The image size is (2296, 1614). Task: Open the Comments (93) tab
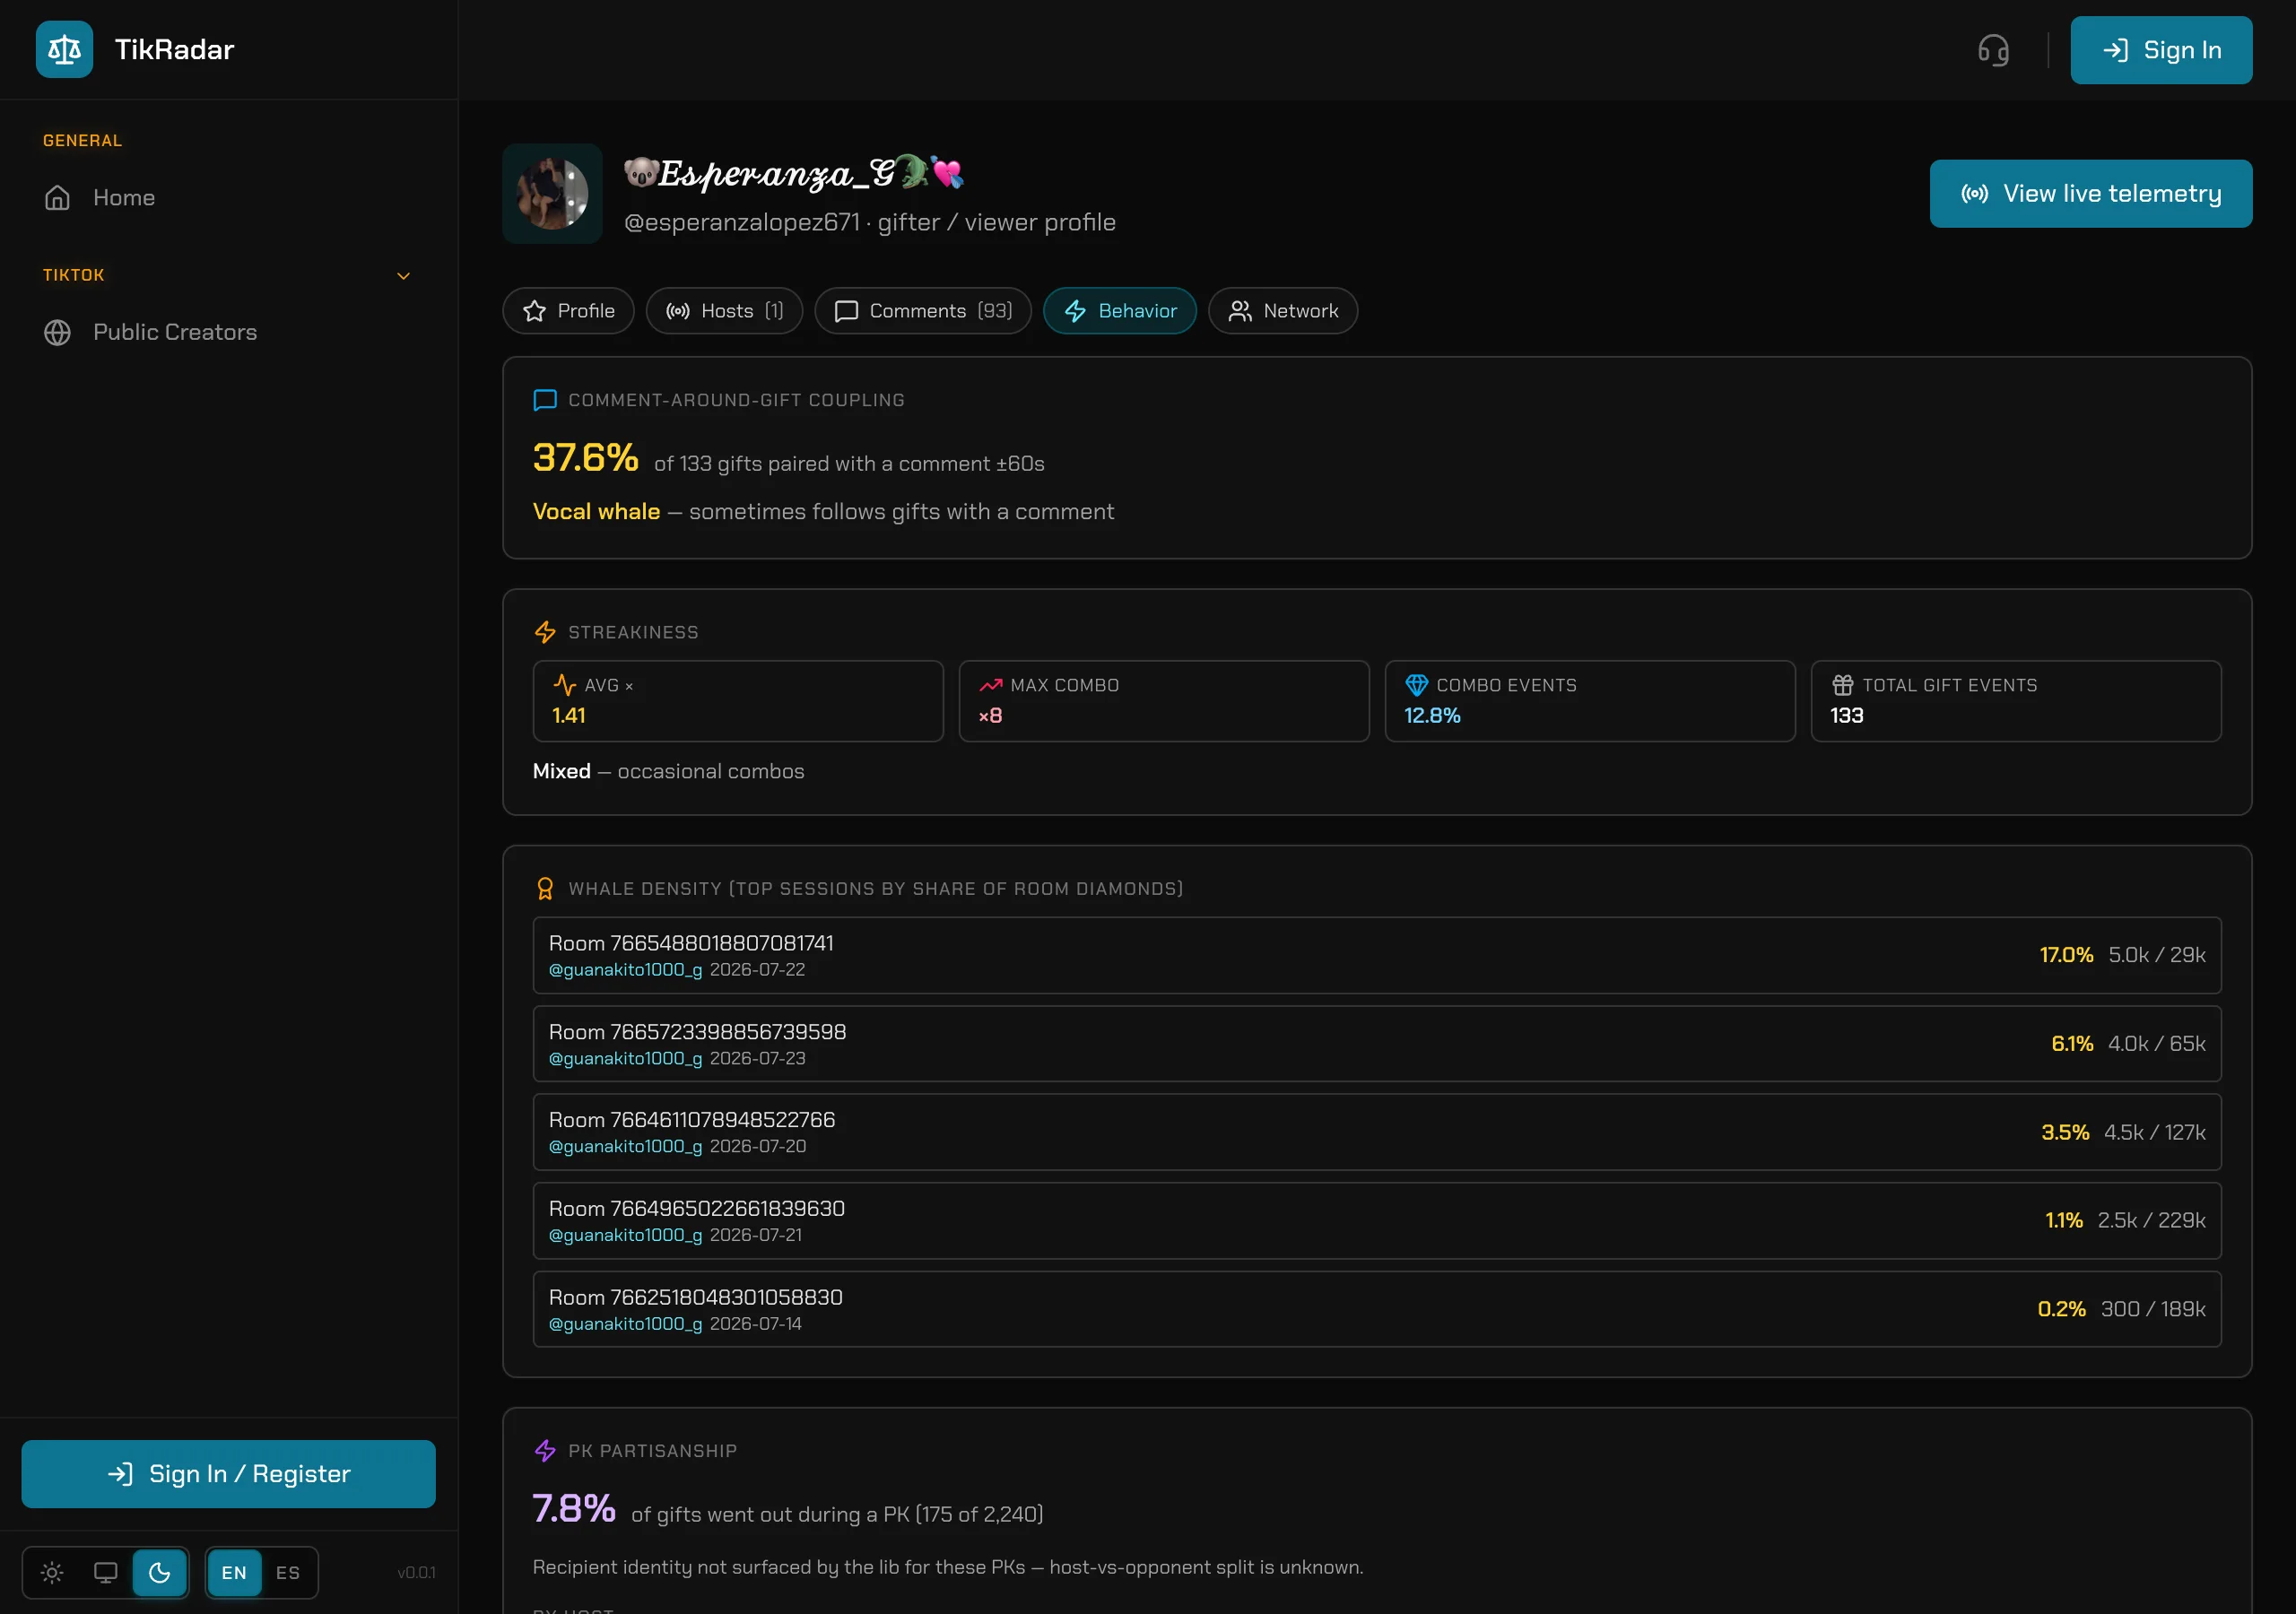point(923,311)
